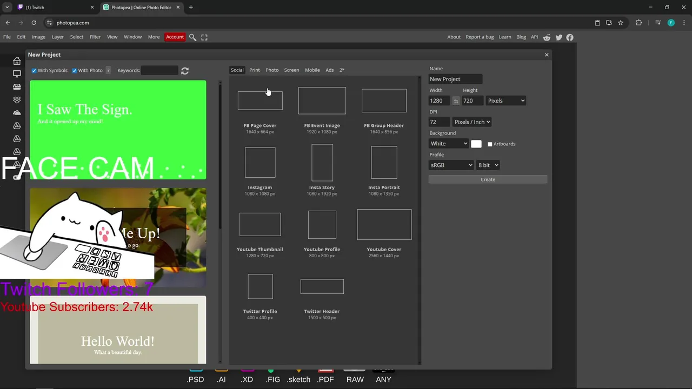Open the Home panel in the left sidebar
The image size is (692, 389).
17,61
